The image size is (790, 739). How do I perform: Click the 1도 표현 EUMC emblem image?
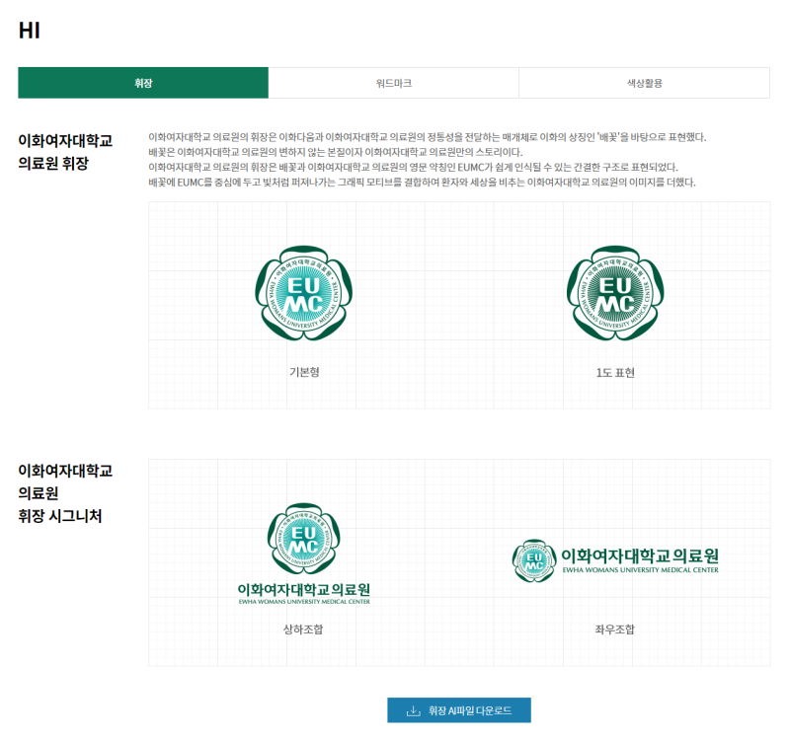pyautogui.click(x=615, y=293)
